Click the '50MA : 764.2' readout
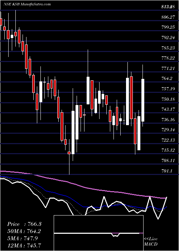 [24, 231]
